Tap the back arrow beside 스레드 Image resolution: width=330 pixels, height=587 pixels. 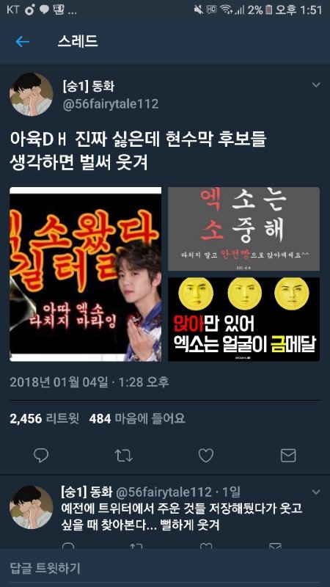[23, 42]
